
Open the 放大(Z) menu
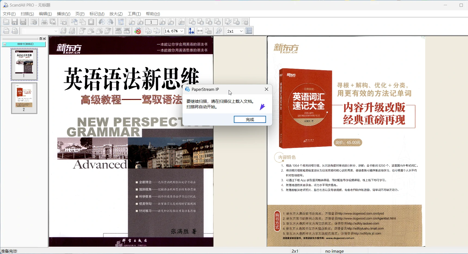pyautogui.click(x=116, y=14)
